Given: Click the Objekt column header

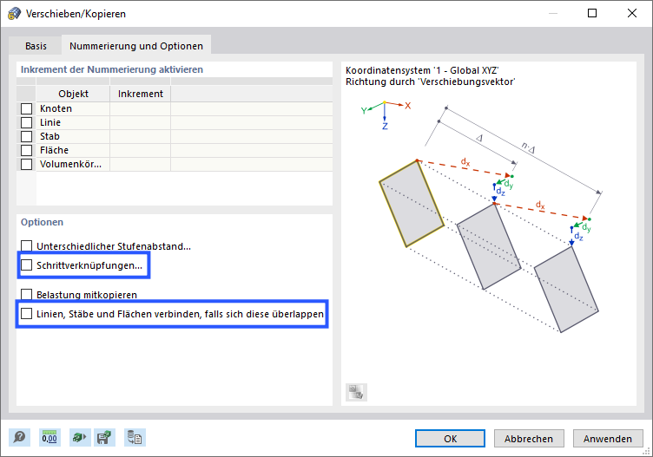Looking at the screenshot, I should (x=73, y=94).
